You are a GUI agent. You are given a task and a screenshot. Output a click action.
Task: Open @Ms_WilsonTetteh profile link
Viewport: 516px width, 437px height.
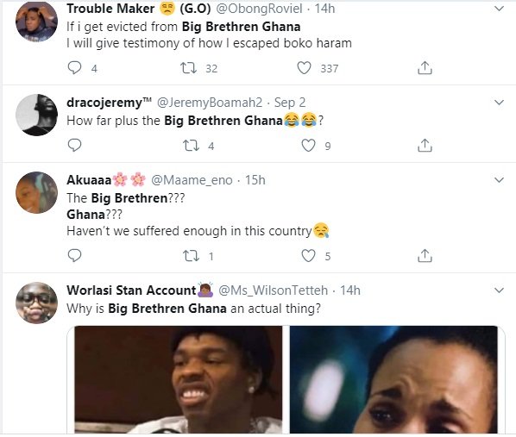coord(274,290)
